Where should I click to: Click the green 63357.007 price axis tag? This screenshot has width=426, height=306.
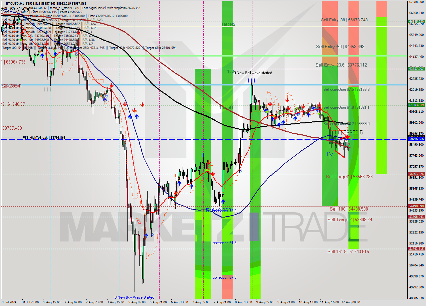point(416,69)
